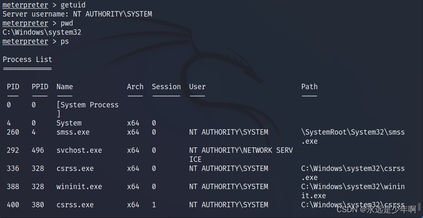Click the pwd command text

[x=67, y=24]
